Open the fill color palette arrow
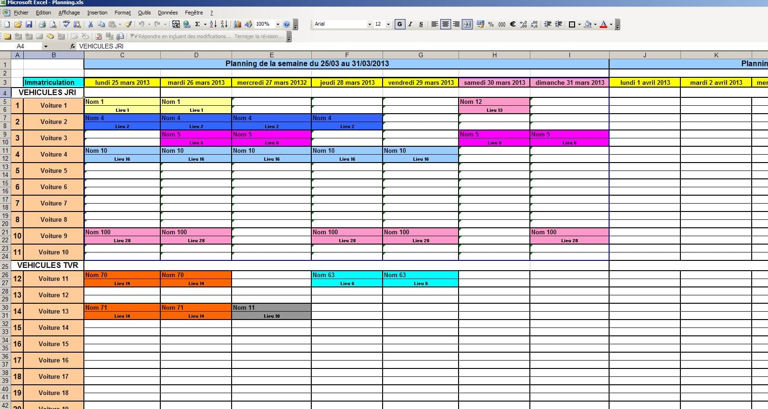This screenshot has height=409, width=768. pyautogui.click(x=595, y=24)
